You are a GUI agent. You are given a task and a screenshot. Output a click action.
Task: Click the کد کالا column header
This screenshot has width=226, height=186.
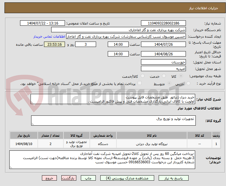[x=199, y=135]
